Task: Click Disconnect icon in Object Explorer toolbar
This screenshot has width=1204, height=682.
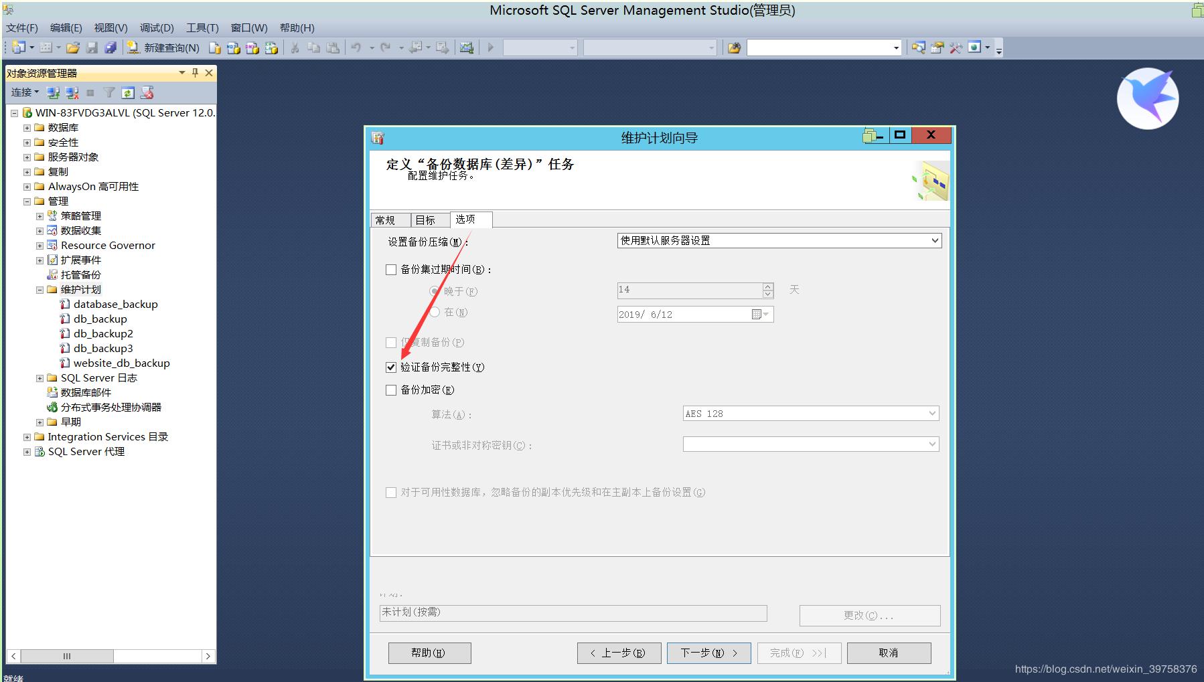Action: coord(72,92)
